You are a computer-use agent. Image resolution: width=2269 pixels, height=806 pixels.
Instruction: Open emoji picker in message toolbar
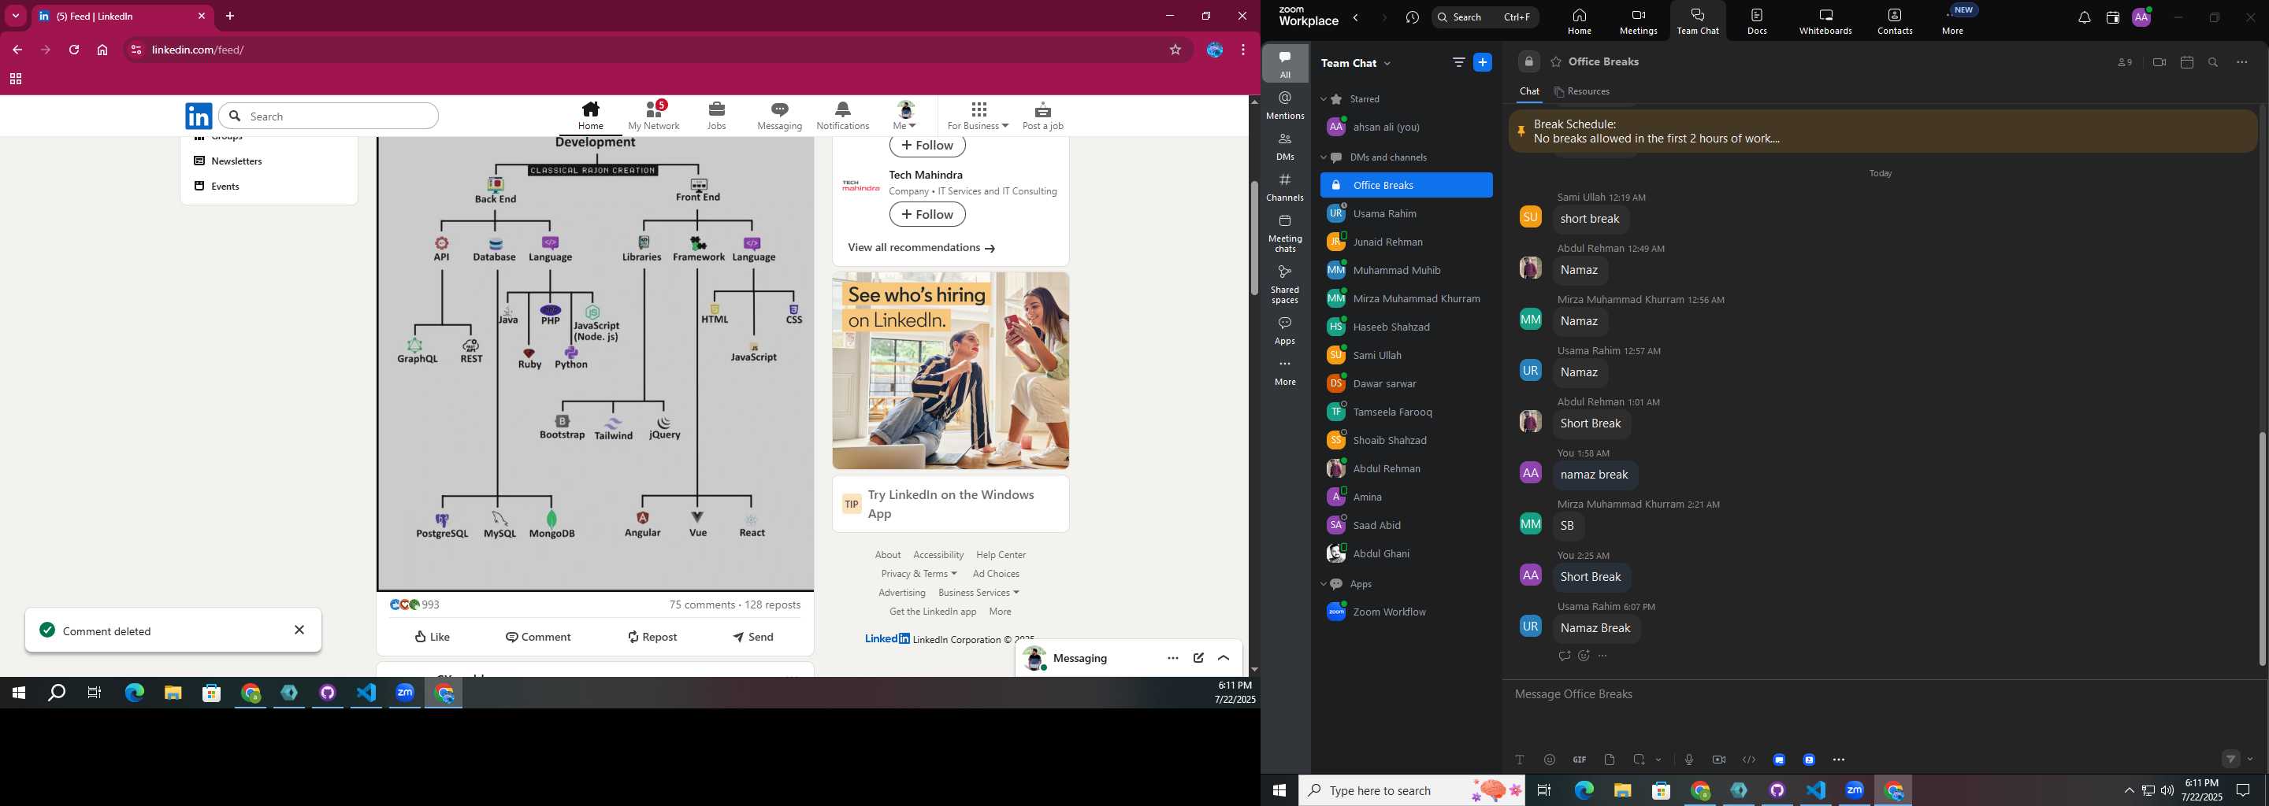click(x=1550, y=760)
